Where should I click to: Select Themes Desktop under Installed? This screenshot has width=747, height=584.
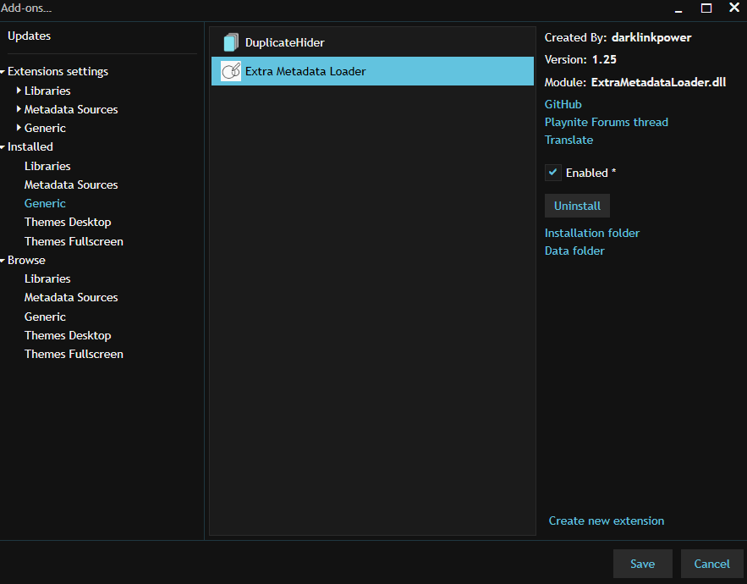click(68, 222)
